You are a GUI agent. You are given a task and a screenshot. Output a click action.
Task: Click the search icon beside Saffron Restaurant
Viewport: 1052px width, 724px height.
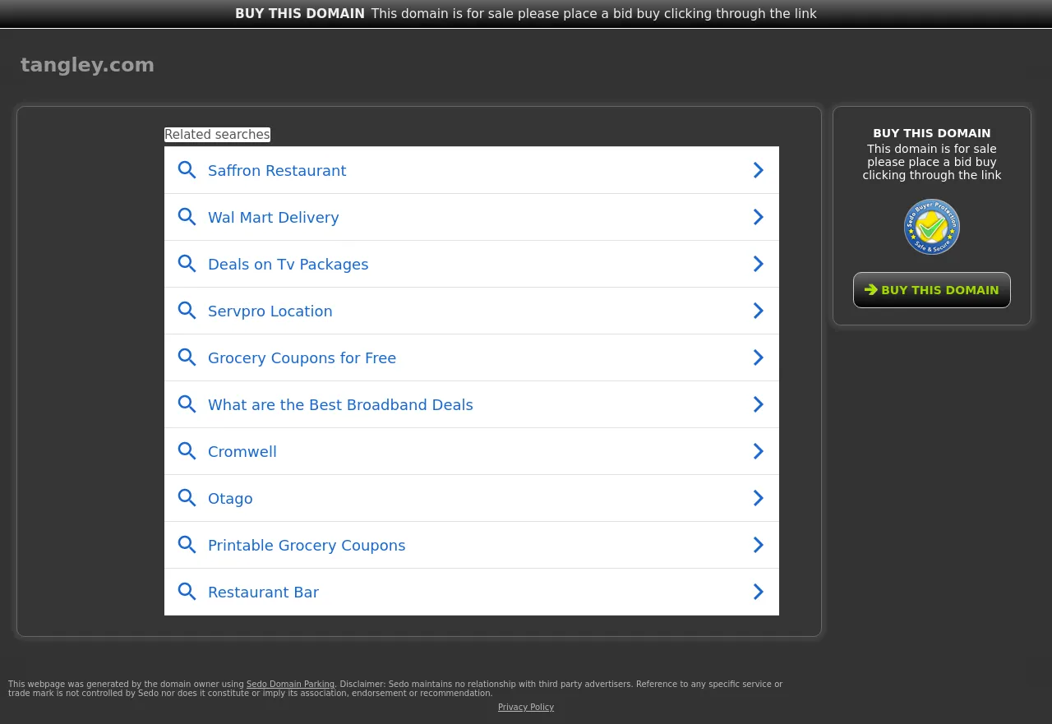(x=187, y=170)
